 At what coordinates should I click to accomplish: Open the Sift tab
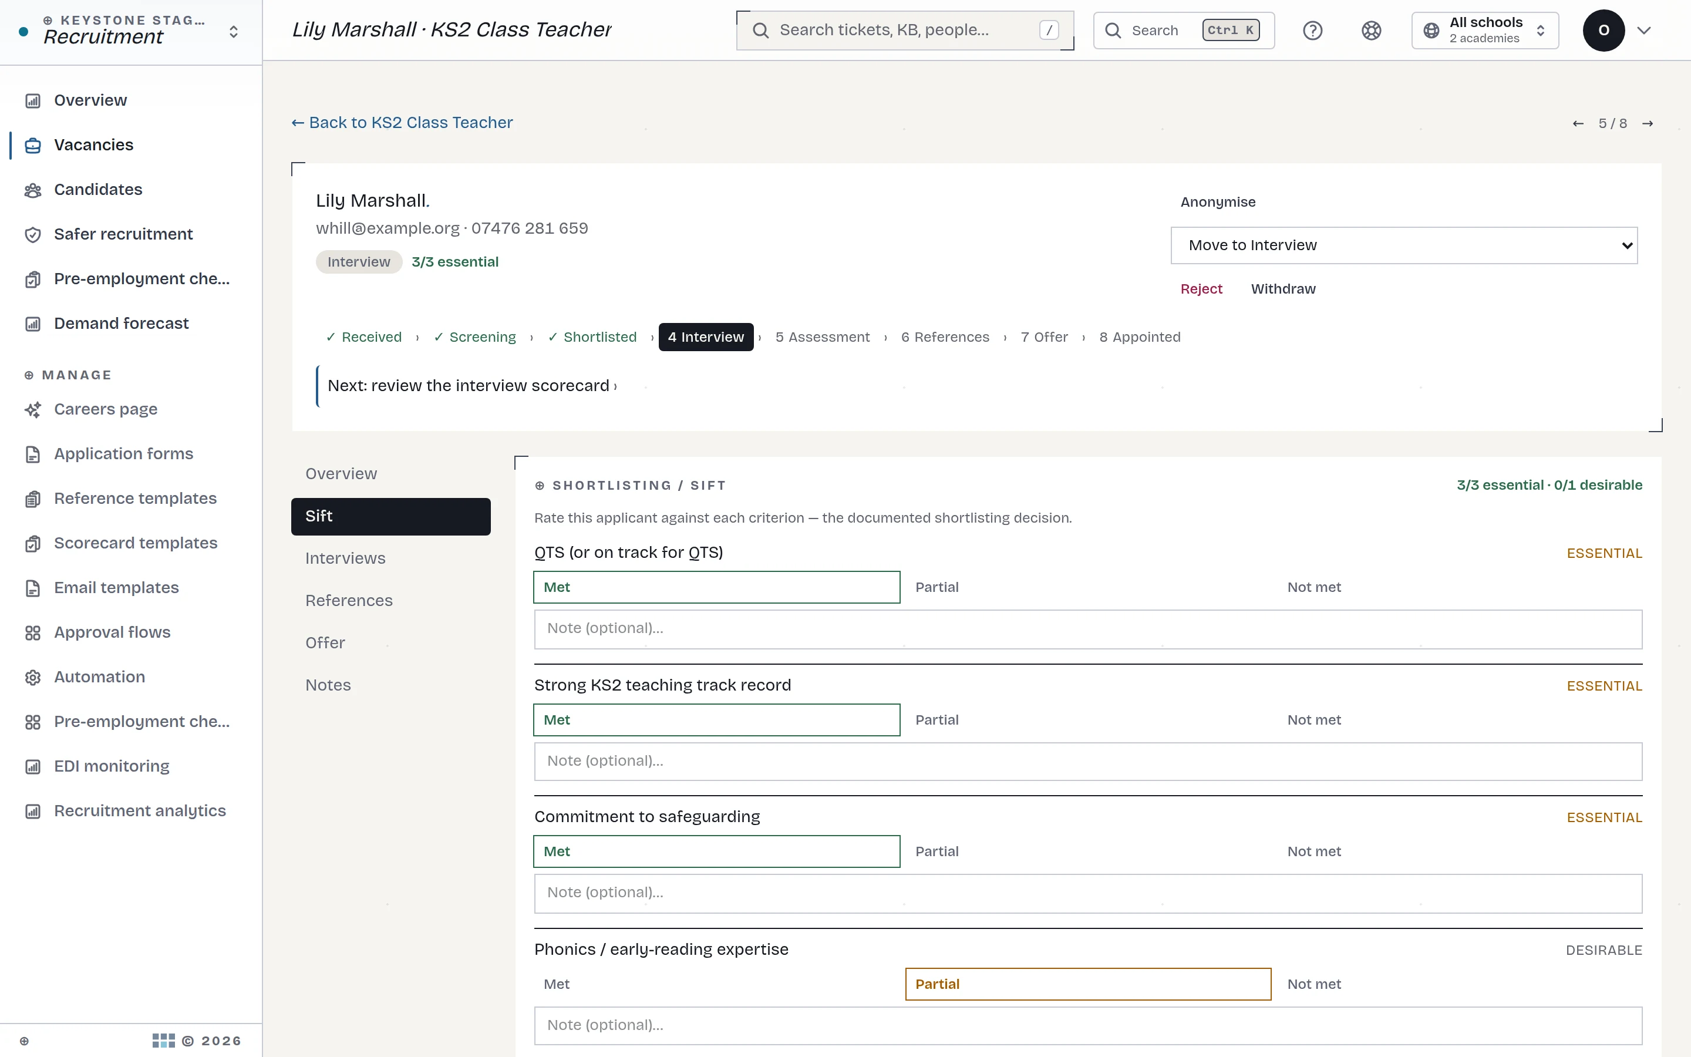pyautogui.click(x=390, y=517)
